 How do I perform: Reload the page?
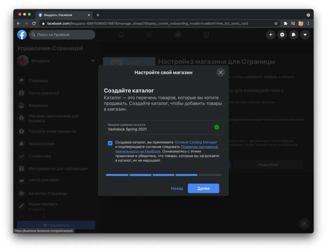(x=34, y=23)
